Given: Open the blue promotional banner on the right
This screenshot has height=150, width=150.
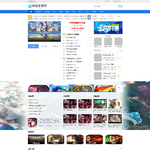Looking at the screenshot, I should point(108,27).
